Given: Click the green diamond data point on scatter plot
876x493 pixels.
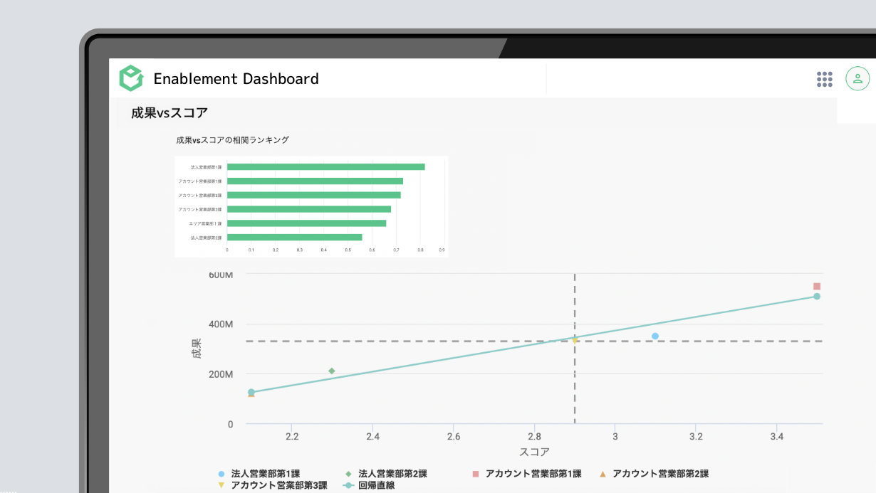Looking at the screenshot, I should tap(332, 371).
